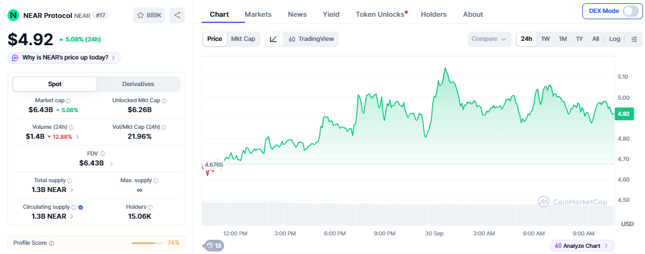Open the Markets tab
This screenshot has height=254, width=645.
(258, 14)
